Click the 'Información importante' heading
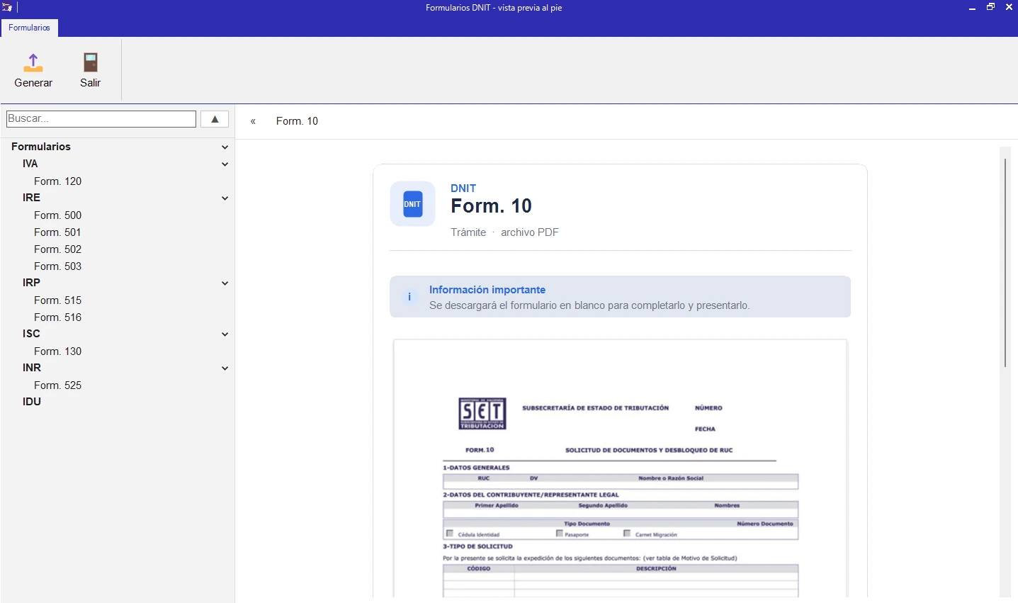1018x603 pixels. [487, 290]
